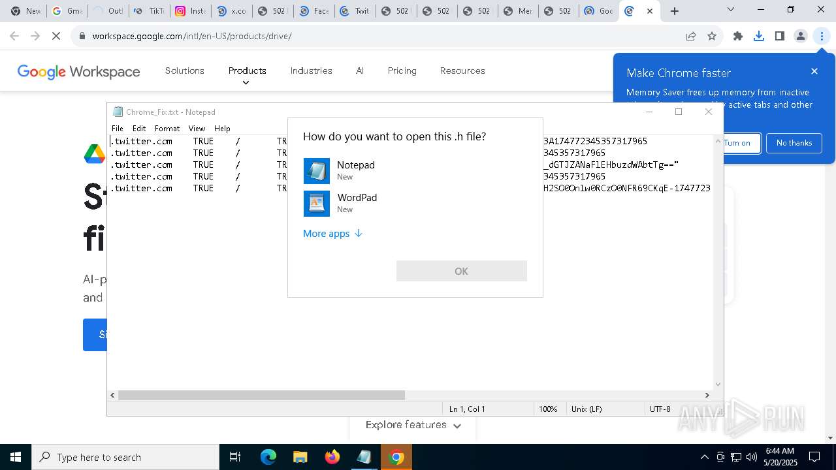Open a new Chrome tab
Image resolution: width=836 pixels, height=470 pixels.
pos(675,11)
